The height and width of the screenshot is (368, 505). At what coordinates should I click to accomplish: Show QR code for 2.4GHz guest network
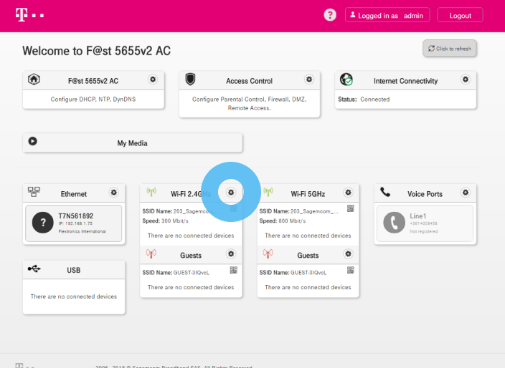point(234,271)
